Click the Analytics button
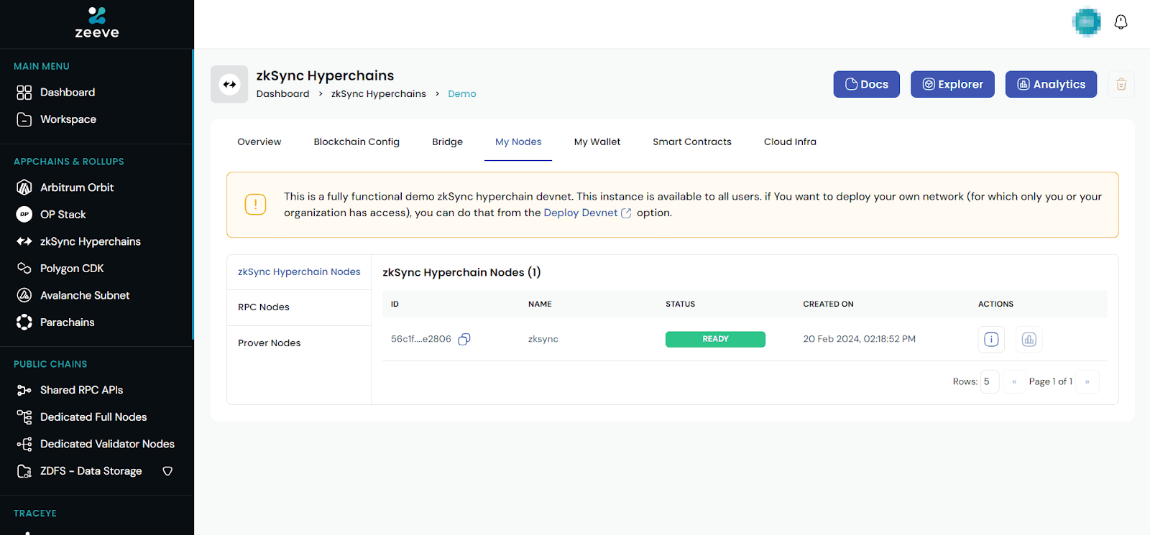Image resolution: width=1150 pixels, height=535 pixels. (1051, 84)
